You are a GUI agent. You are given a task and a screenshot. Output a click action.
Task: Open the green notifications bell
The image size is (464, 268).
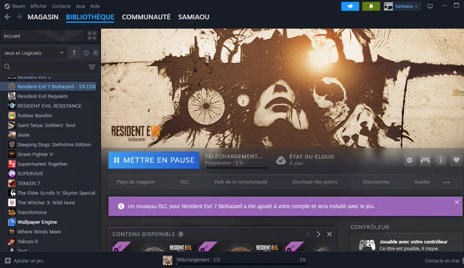point(371,6)
